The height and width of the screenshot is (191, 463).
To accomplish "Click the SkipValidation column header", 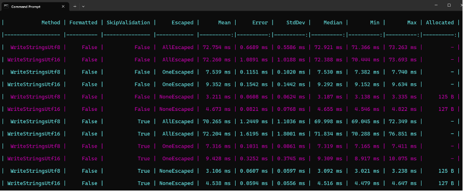I will pyautogui.click(x=128, y=22).
